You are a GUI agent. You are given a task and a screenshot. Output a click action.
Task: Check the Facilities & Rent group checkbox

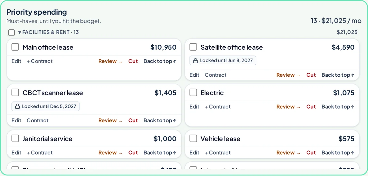11,33
